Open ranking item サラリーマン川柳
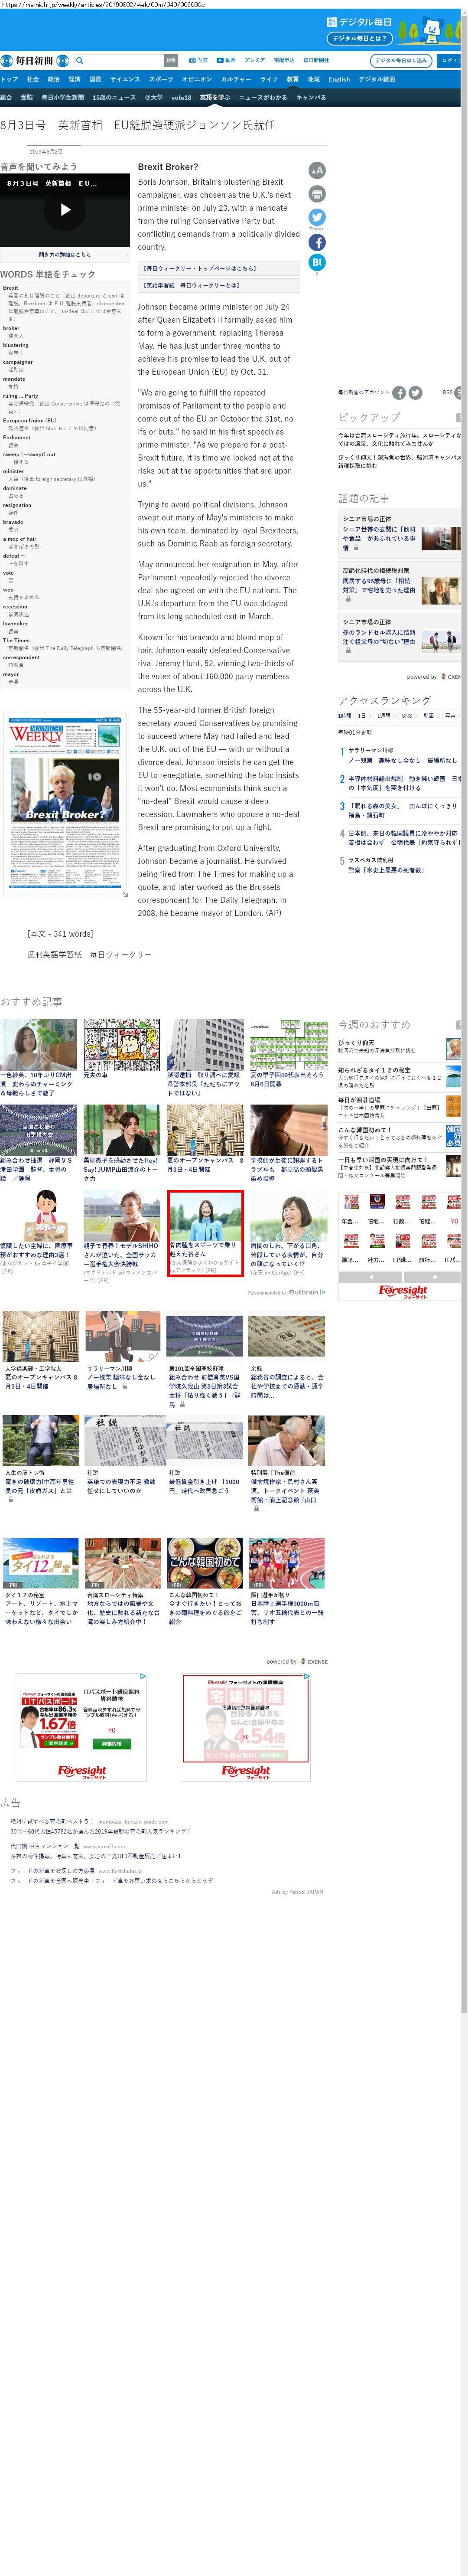Viewport: 468px width, 2576px height. coord(402,755)
